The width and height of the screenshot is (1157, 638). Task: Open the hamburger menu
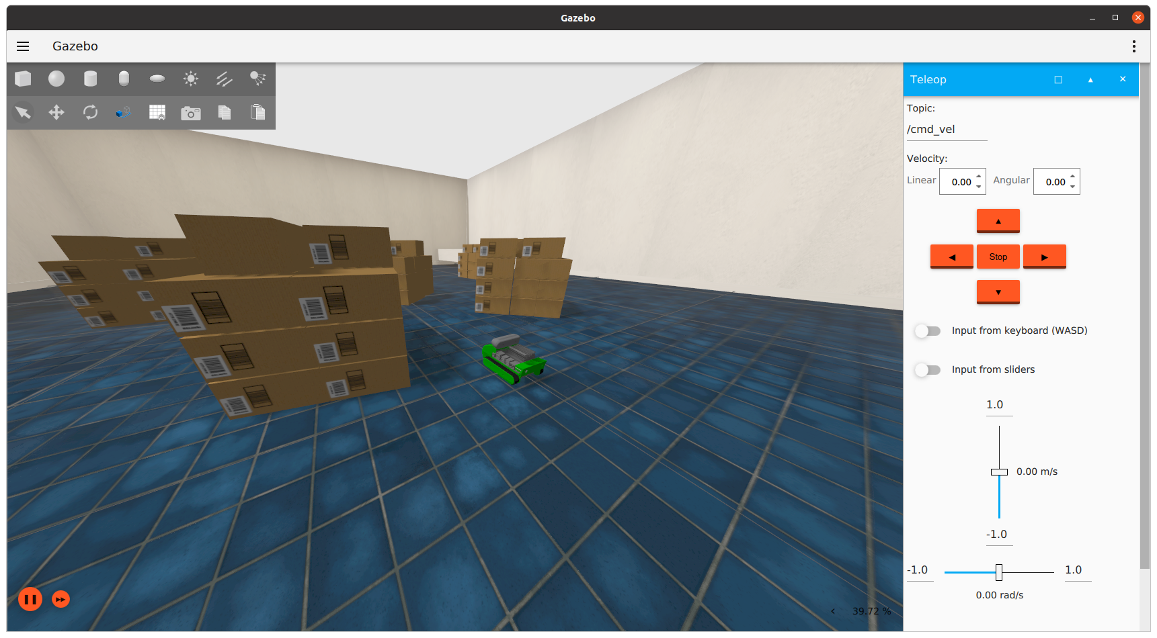coord(23,46)
